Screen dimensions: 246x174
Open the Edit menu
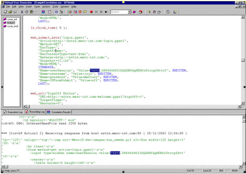[x=14, y=6]
